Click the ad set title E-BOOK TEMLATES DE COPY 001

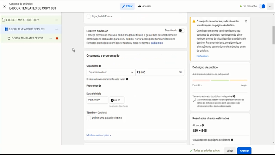(33, 8)
